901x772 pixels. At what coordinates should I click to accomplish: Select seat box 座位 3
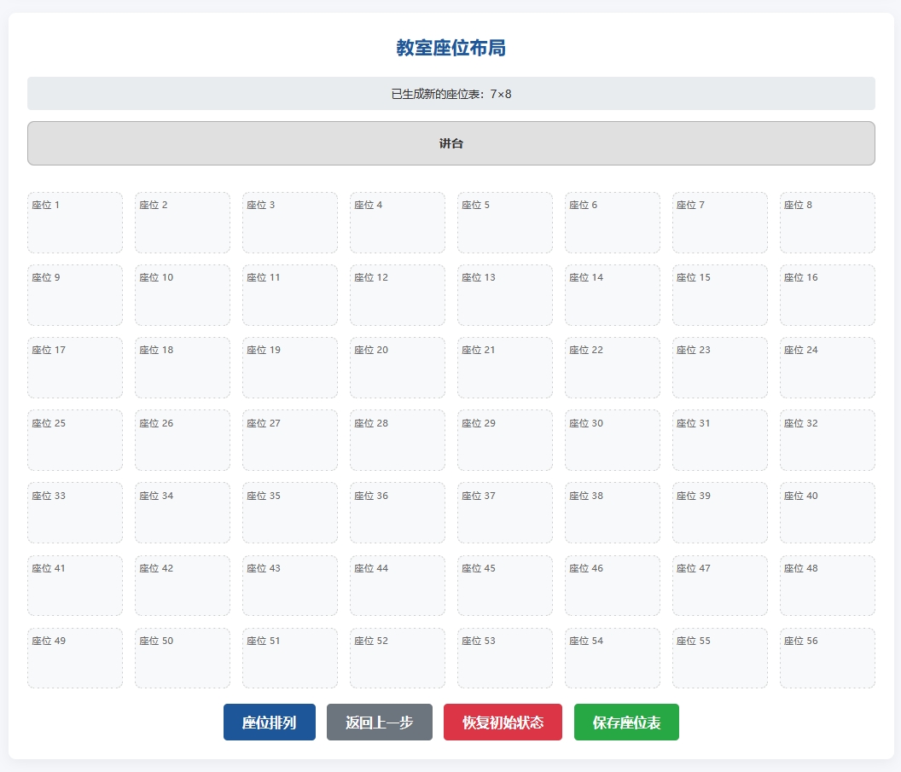click(290, 223)
